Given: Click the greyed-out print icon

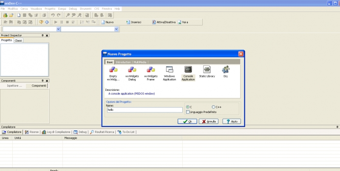Looking at the screenshot, I should (44, 15).
